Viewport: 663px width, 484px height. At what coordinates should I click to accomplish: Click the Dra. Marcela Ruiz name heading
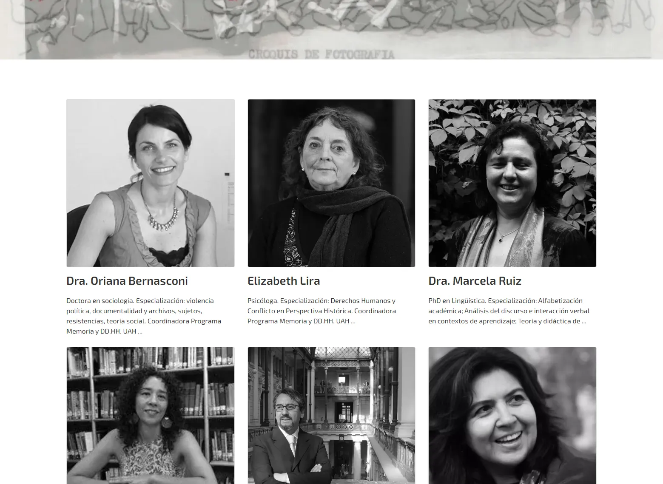click(x=475, y=281)
